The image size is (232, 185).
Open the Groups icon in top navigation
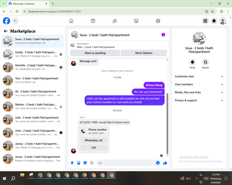(158, 21)
